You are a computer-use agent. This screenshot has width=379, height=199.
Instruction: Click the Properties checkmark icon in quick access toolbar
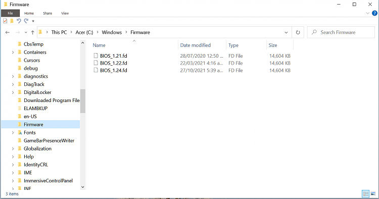click(5, 21)
